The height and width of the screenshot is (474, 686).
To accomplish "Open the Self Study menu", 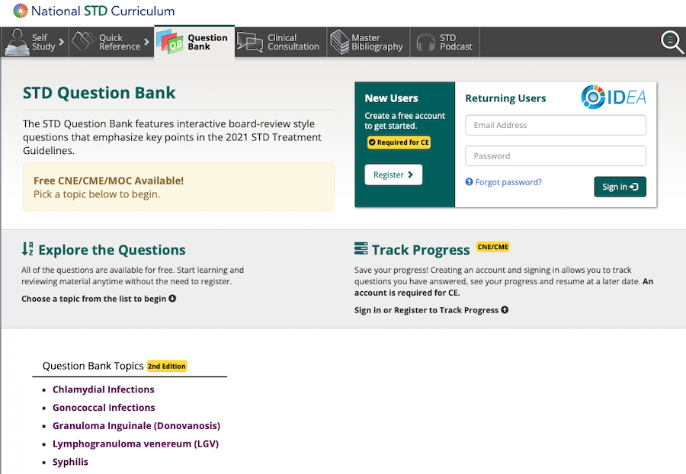I will (34, 42).
